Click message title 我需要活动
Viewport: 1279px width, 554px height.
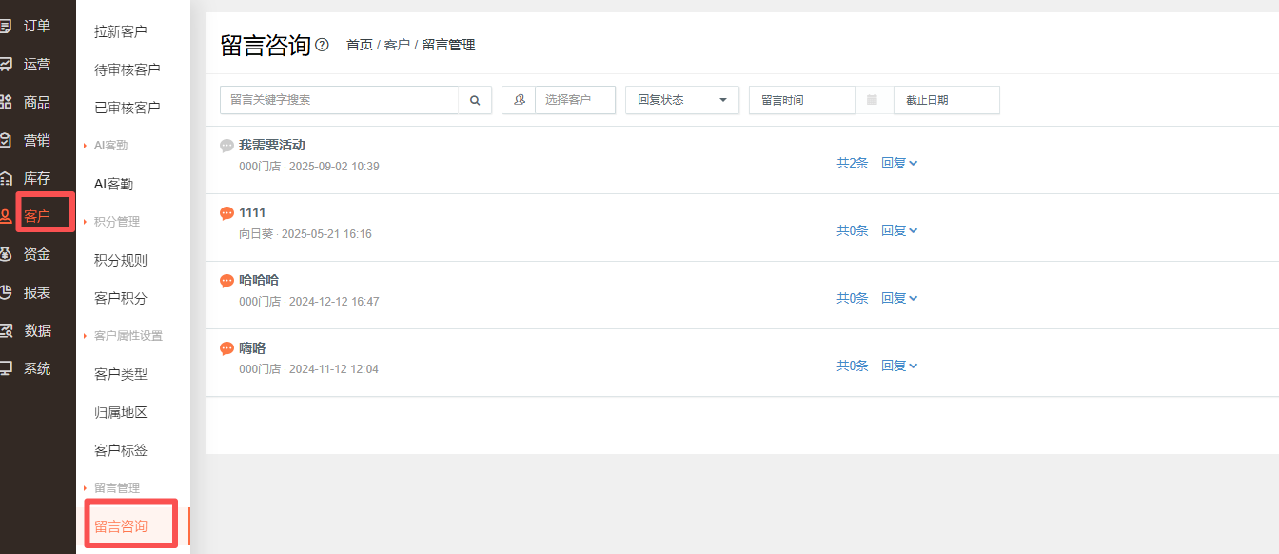[x=272, y=146]
